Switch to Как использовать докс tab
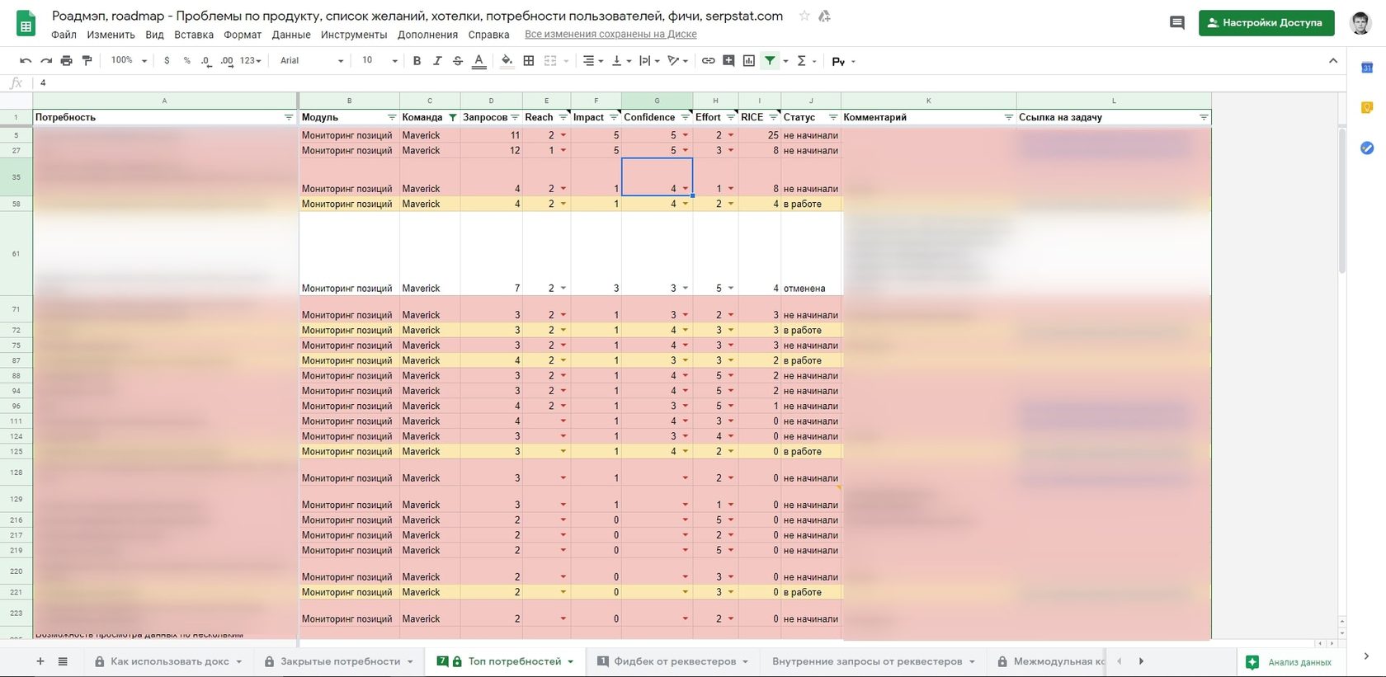The image size is (1386, 677). click(168, 661)
